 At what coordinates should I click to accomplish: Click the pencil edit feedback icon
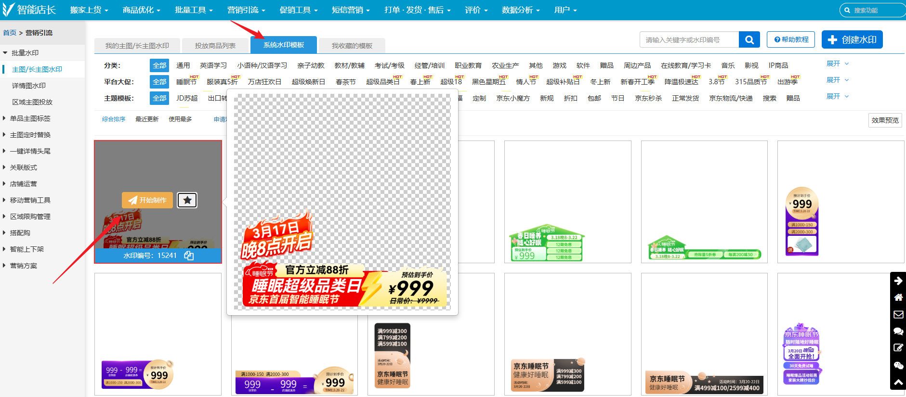coord(898,347)
